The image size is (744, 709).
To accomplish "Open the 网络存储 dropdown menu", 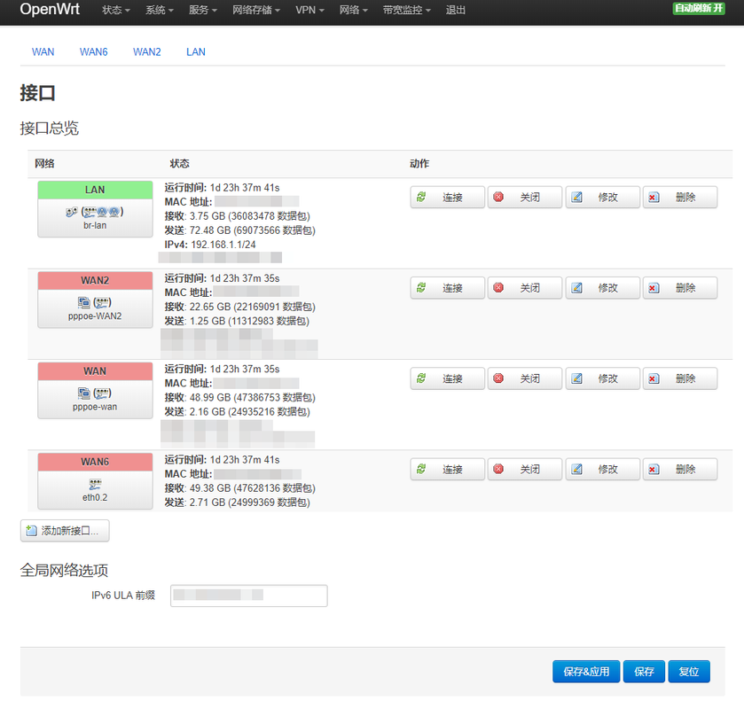I will point(256,10).
